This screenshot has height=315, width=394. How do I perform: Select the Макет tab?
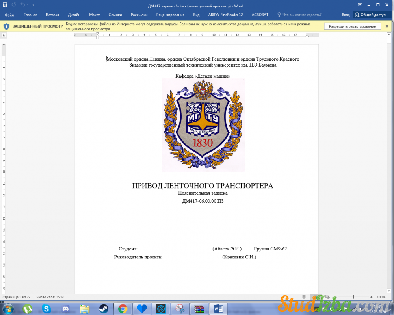(x=95, y=15)
